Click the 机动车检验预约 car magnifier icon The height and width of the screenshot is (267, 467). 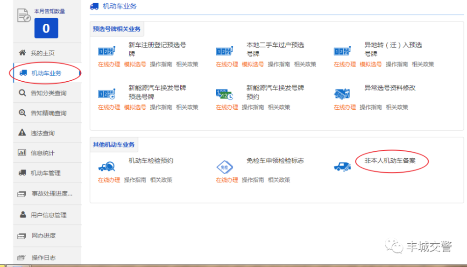[106, 166]
